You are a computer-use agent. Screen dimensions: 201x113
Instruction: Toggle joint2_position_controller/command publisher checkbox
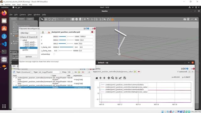[x=16, y=78]
